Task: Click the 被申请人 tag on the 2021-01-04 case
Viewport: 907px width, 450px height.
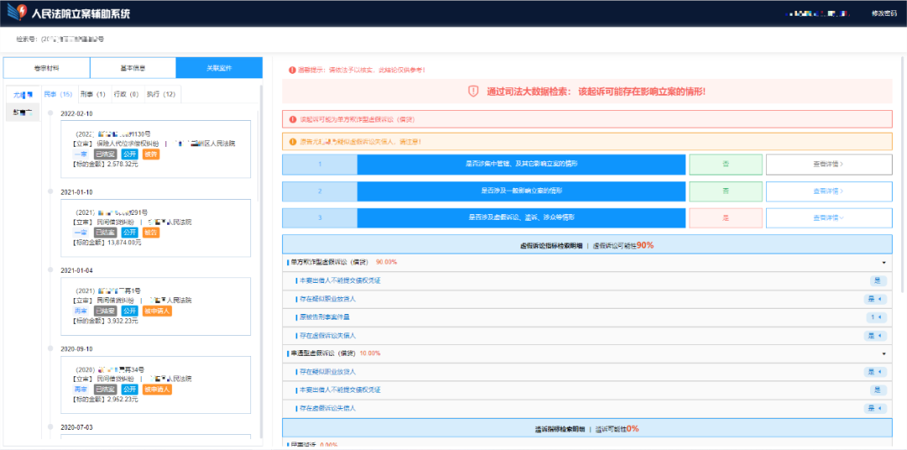Action: pyautogui.click(x=157, y=311)
